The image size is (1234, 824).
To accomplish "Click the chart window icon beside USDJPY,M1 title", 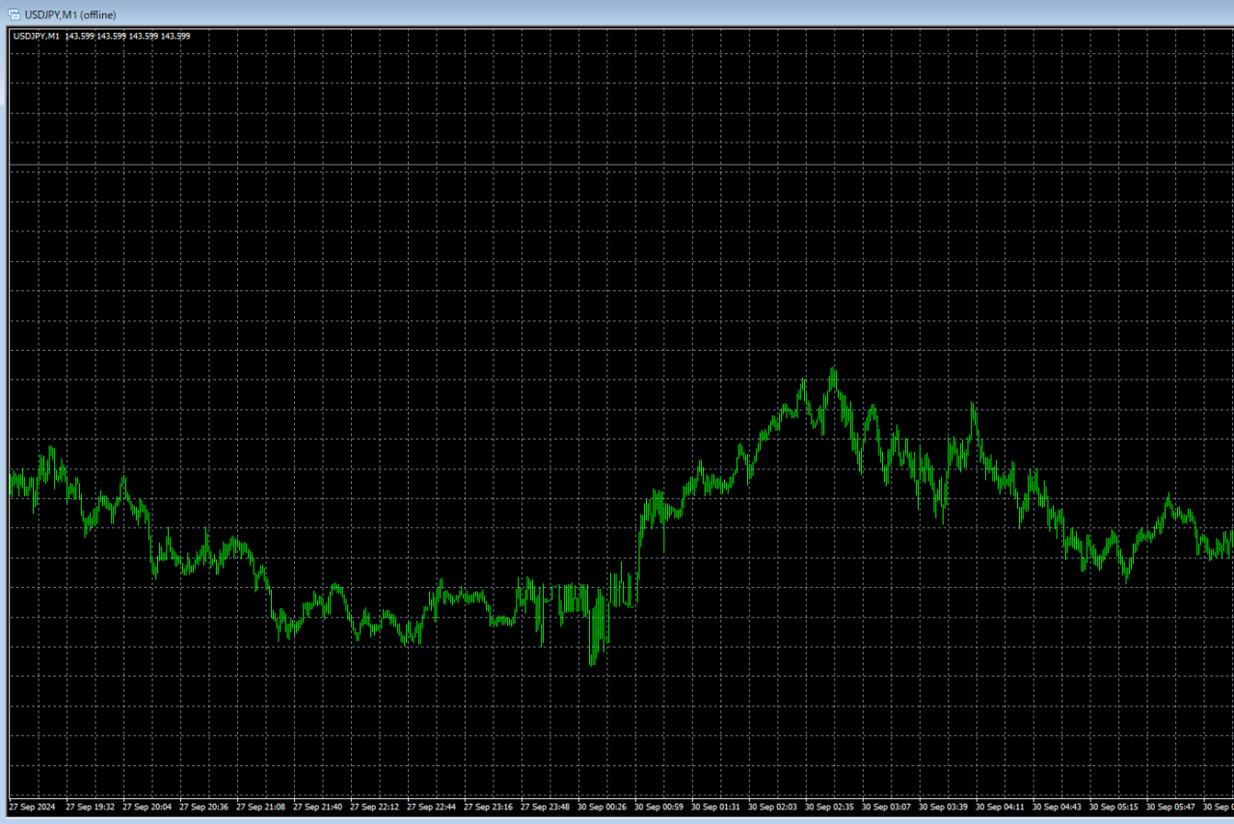I will pos(13,13).
